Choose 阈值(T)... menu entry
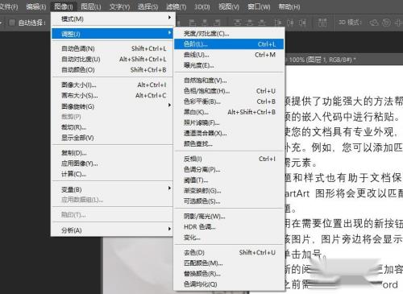This screenshot has height=294, width=403. click(229, 180)
